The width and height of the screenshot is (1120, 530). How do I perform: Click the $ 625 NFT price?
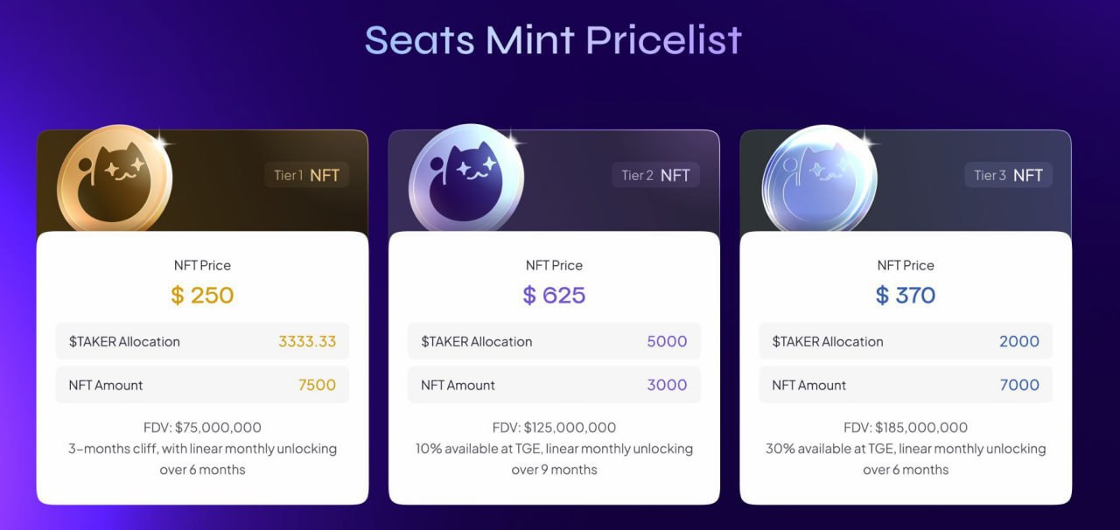(x=554, y=295)
